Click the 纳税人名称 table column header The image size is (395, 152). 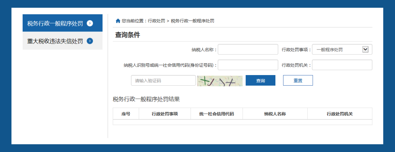tap(275, 114)
